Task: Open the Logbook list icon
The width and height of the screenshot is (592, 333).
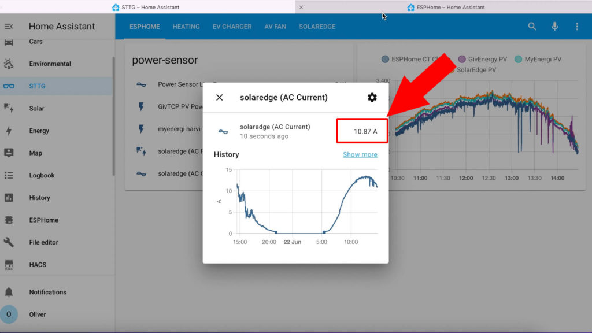Action: pos(9,175)
